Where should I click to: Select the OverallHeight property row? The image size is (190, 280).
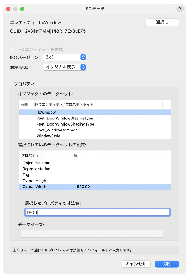[x=35, y=181]
